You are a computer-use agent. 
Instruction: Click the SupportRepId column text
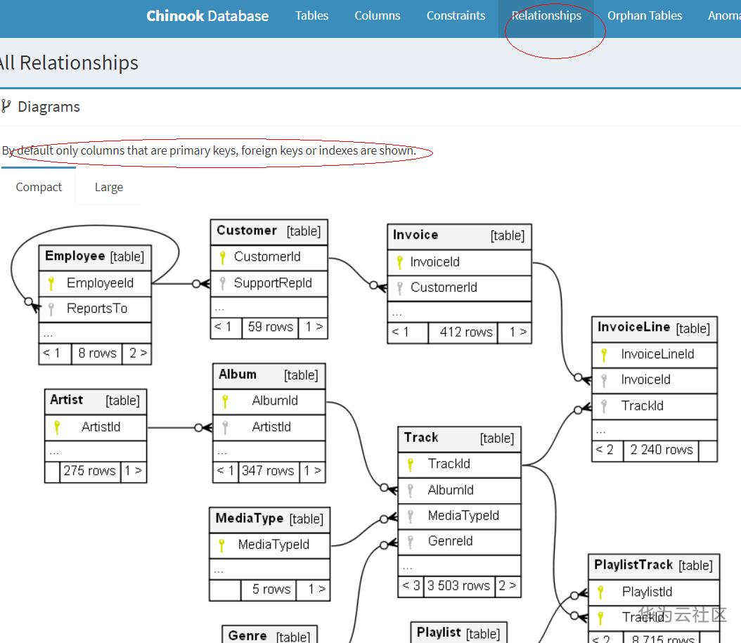(x=273, y=283)
